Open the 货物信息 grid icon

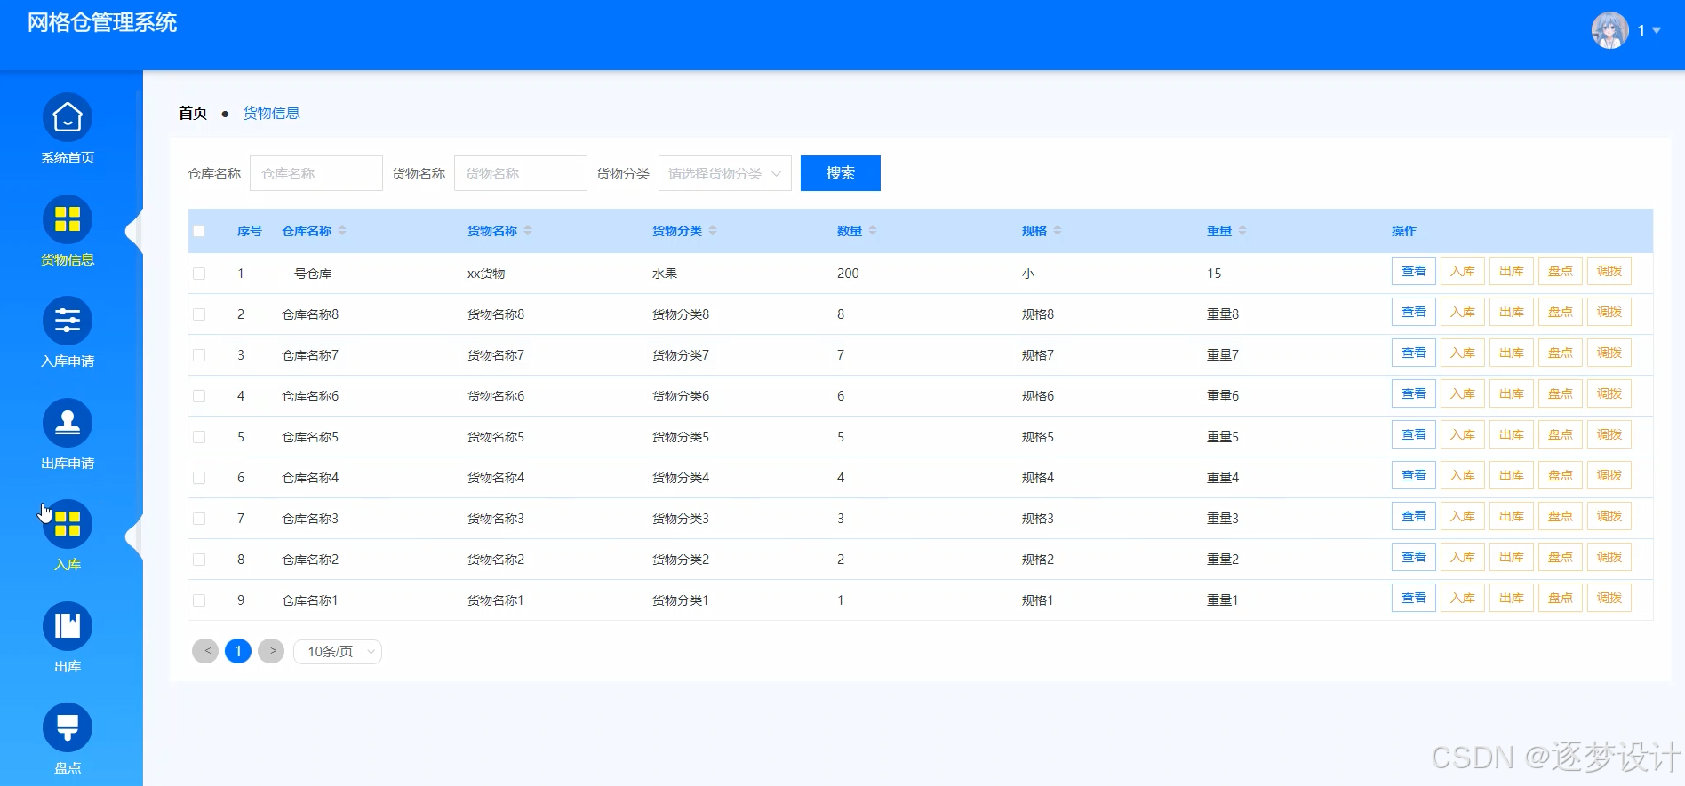(68, 218)
